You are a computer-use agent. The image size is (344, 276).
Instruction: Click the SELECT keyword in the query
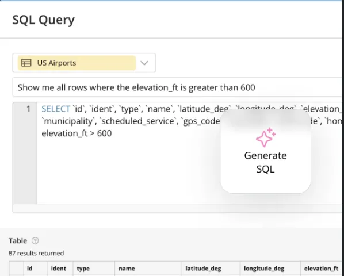[x=56, y=109]
